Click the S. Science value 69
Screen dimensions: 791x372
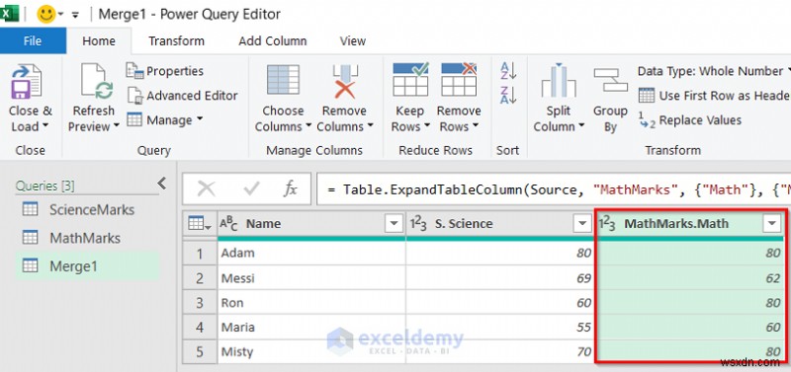pos(500,278)
